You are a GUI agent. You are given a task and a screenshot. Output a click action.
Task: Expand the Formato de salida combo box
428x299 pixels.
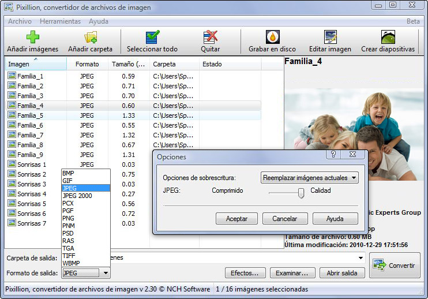(106, 273)
